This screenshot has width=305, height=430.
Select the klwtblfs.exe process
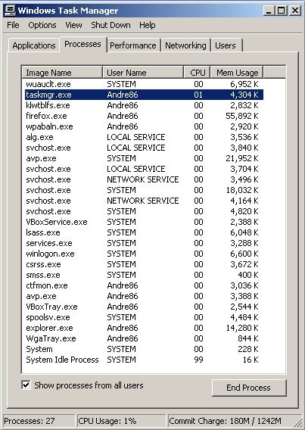point(144,105)
